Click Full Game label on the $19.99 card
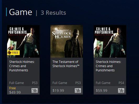 tap(60, 83)
